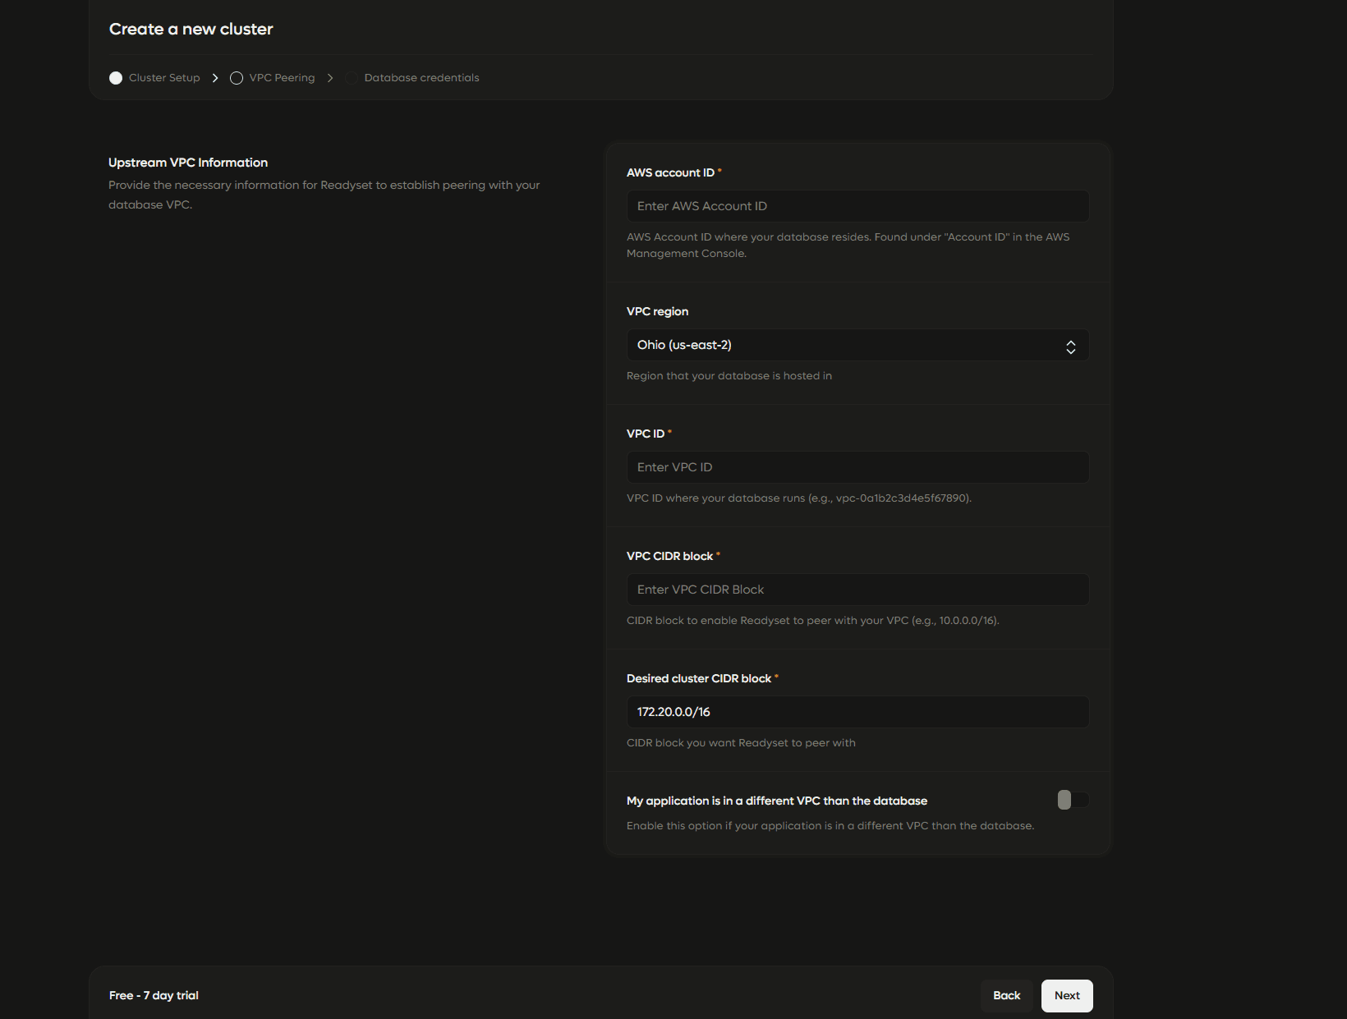The height and width of the screenshot is (1019, 1347).
Task: Click the 'VPC CIDR block' label
Action: click(669, 556)
